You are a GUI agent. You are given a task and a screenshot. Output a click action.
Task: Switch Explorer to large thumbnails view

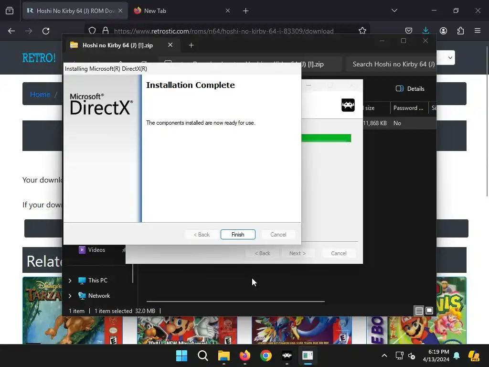[x=429, y=311]
